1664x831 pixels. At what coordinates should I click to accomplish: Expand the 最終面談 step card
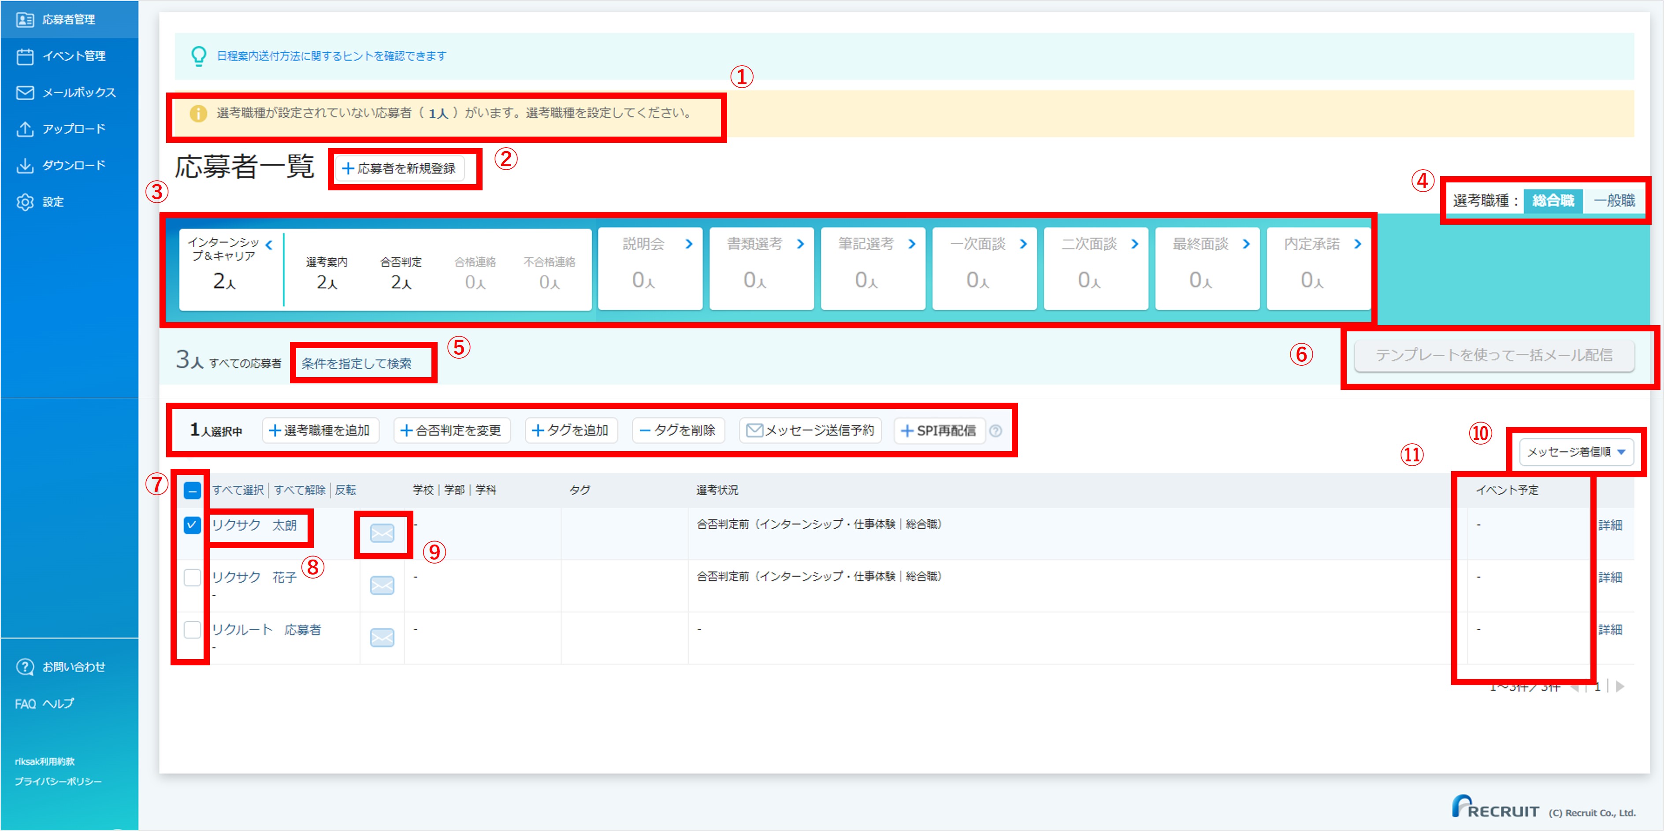[1247, 244]
